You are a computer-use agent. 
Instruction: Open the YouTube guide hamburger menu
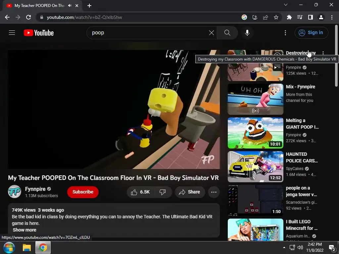(12, 33)
